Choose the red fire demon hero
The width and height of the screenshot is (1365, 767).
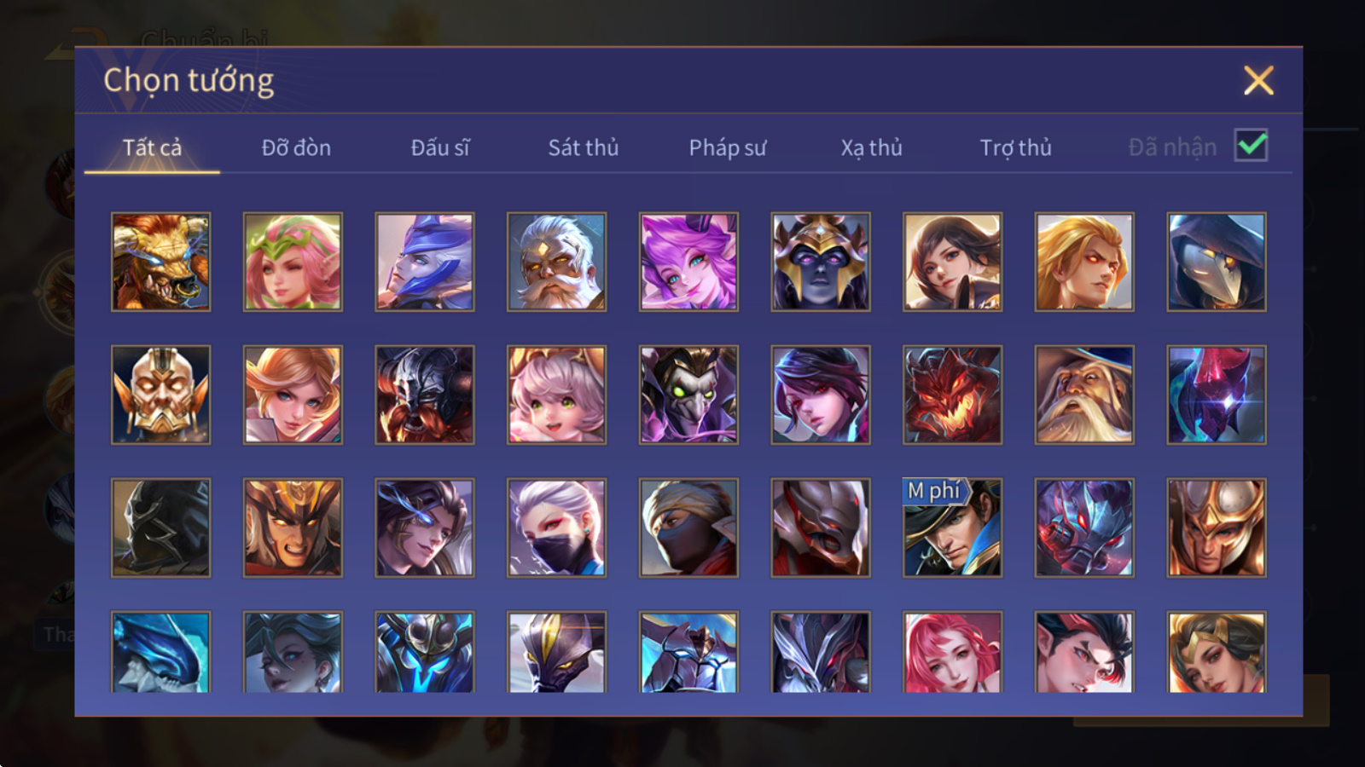click(x=952, y=395)
